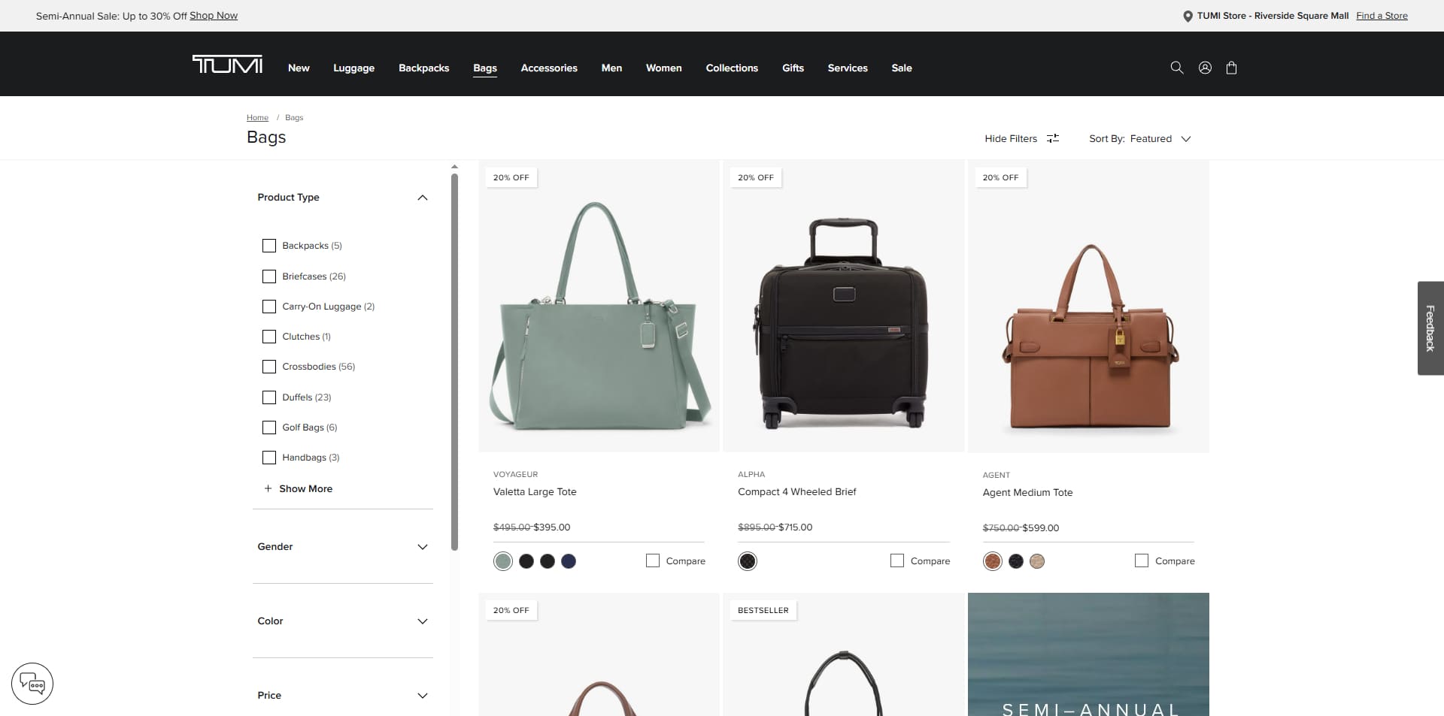Viewport: 1444px width, 716px height.
Task: Open the shopping bag cart icon
Action: point(1231,68)
